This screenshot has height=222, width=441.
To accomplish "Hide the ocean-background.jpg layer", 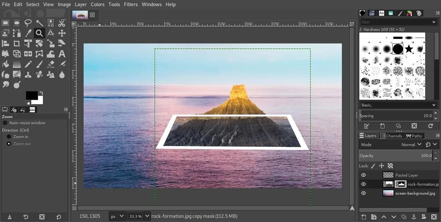I will (364, 193).
